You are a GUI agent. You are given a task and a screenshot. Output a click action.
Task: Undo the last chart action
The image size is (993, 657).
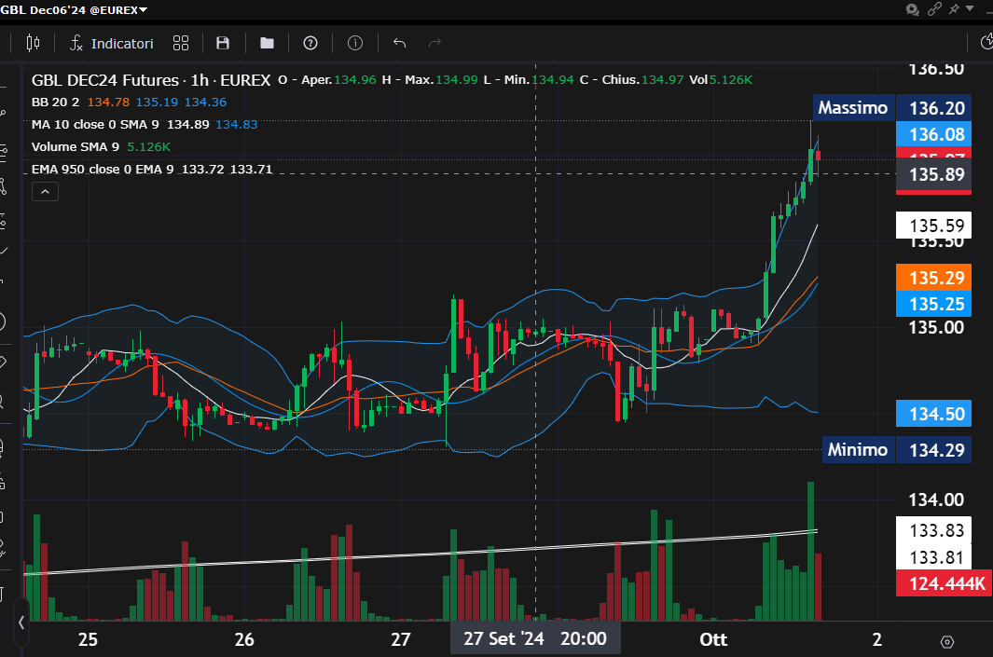pyautogui.click(x=400, y=43)
